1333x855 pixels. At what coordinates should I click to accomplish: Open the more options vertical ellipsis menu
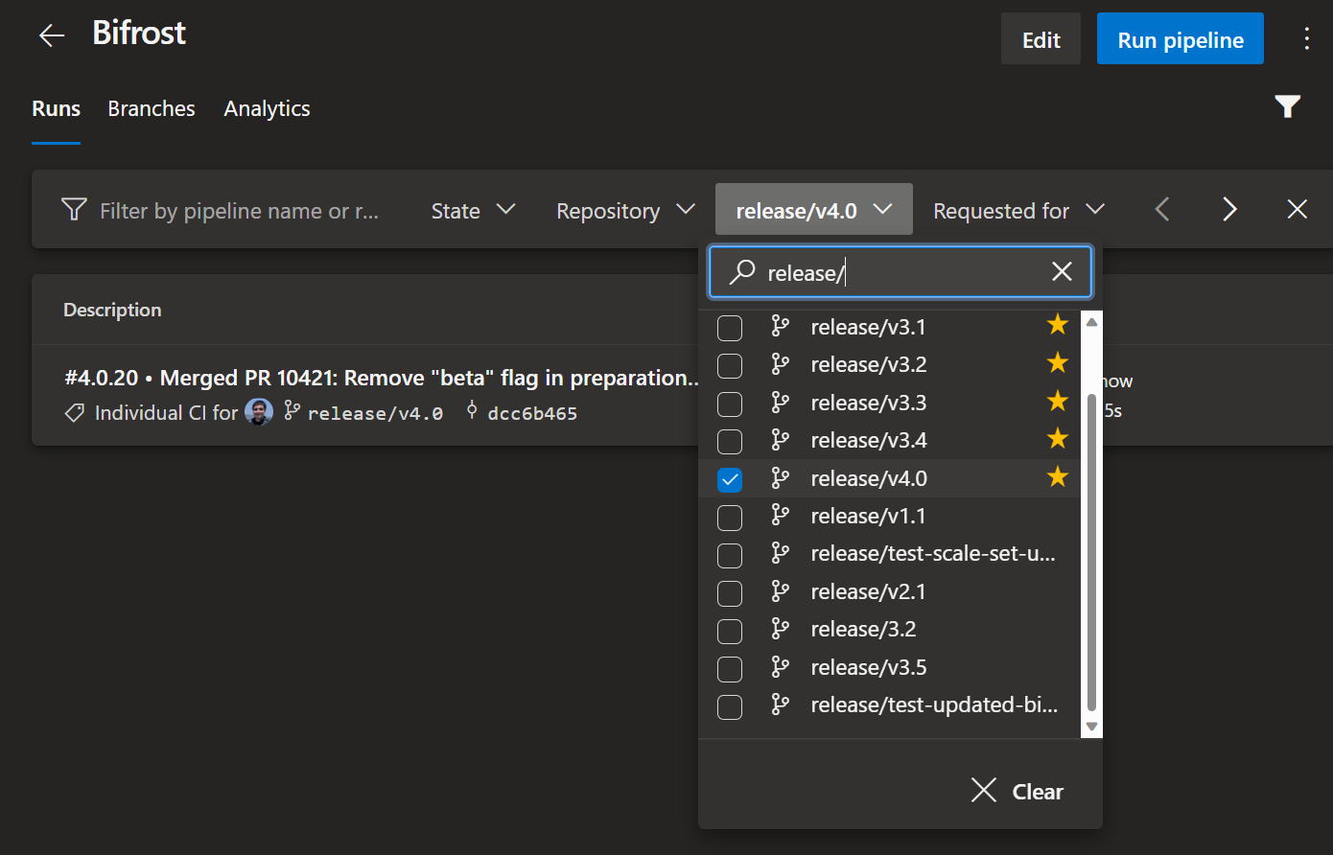1307,38
